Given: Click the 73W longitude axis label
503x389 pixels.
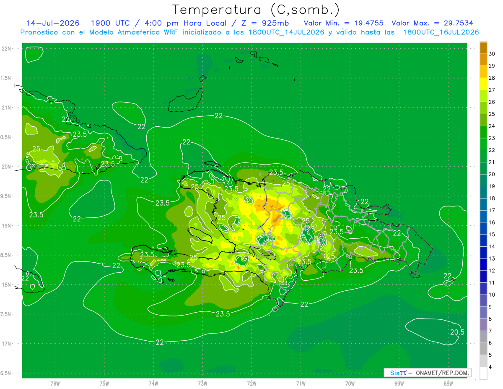Looking at the screenshot, I should click(202, 384).
